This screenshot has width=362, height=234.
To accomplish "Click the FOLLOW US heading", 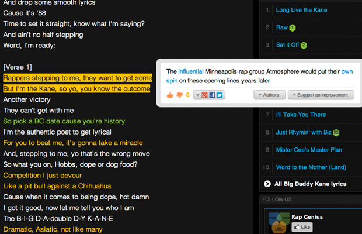I will (277, 199).
